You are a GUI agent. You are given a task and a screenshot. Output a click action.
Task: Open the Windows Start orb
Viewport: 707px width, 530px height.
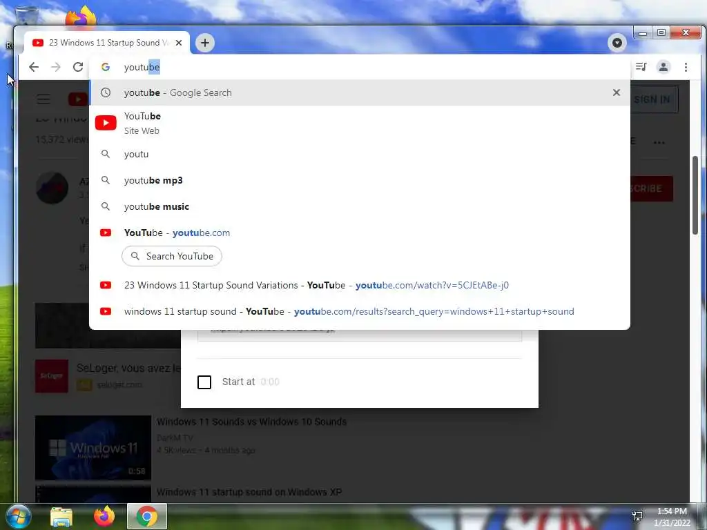(18, 516)
